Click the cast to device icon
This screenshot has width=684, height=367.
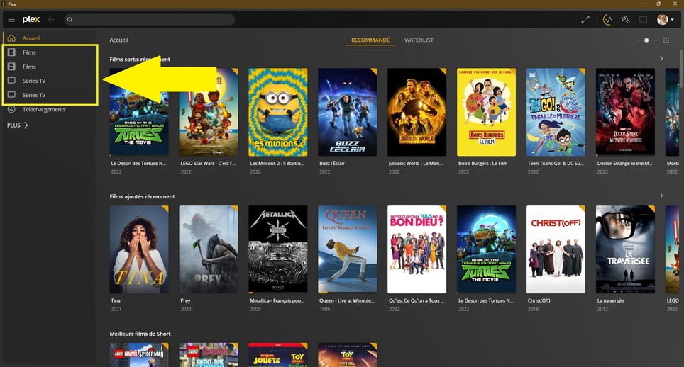(643, 20)
